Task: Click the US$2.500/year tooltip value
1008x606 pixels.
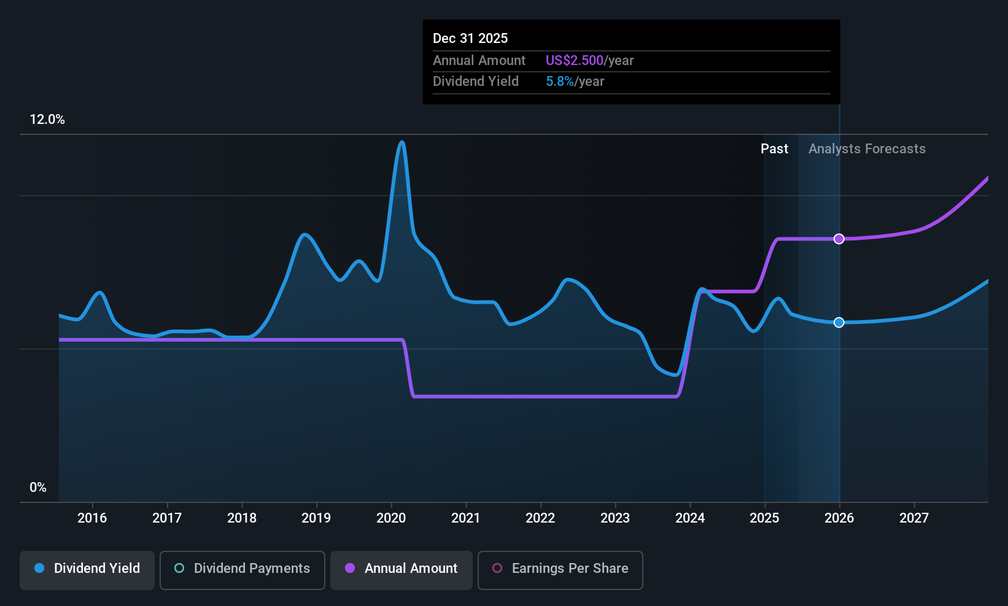Action: pos(589,61)
